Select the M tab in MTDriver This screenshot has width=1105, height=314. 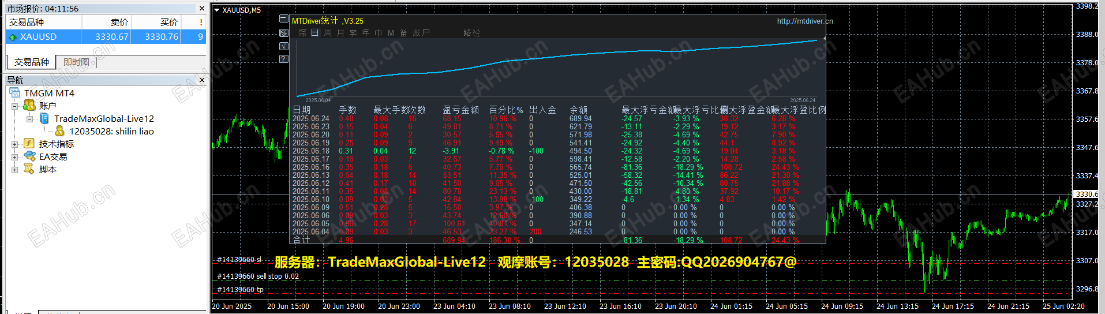coord(391,33)
